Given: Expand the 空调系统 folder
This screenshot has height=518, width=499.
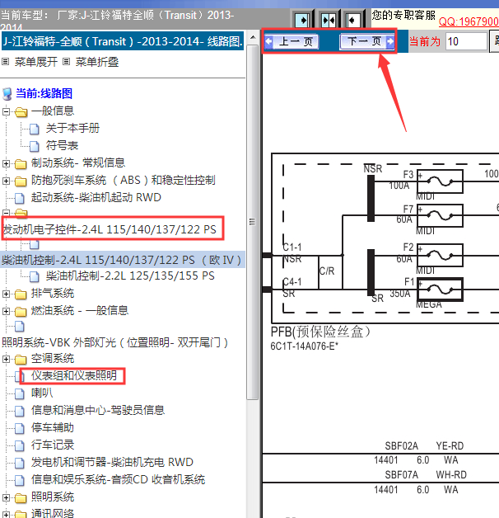Looking at the screenshot, I should 6,359.
